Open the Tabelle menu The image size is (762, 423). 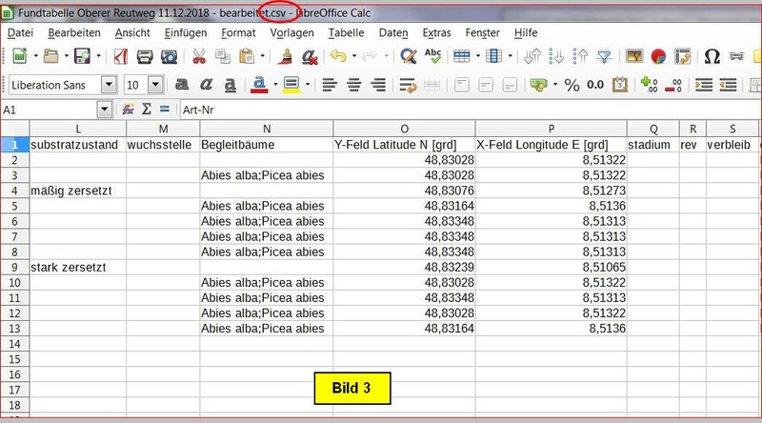coord(346,32)
